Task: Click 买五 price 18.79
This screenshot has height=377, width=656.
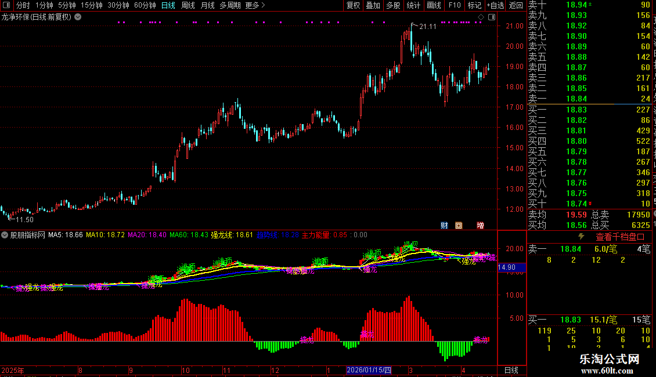Action: [x=576, y=151]
